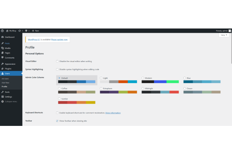Expand the Help dropdown tab
This screenshot has height=154, width=232.
point(223,35)
